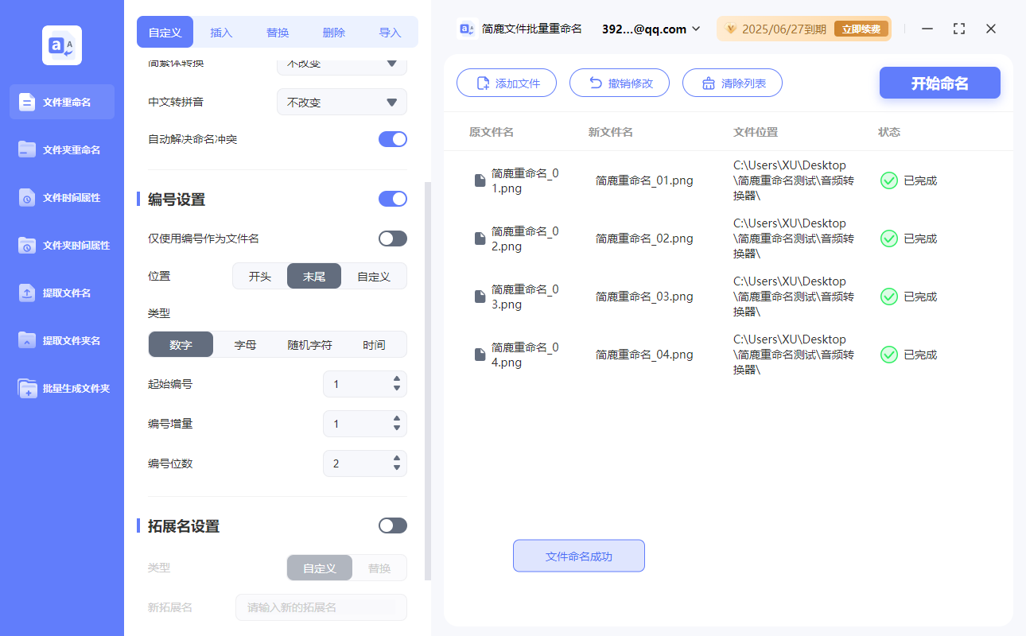Click the app logo at top left
1026x636 pixels.
61,45
